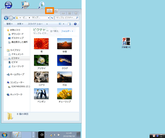
Task: Click the speaker icon on the black panel
Action: pos(42,135)
